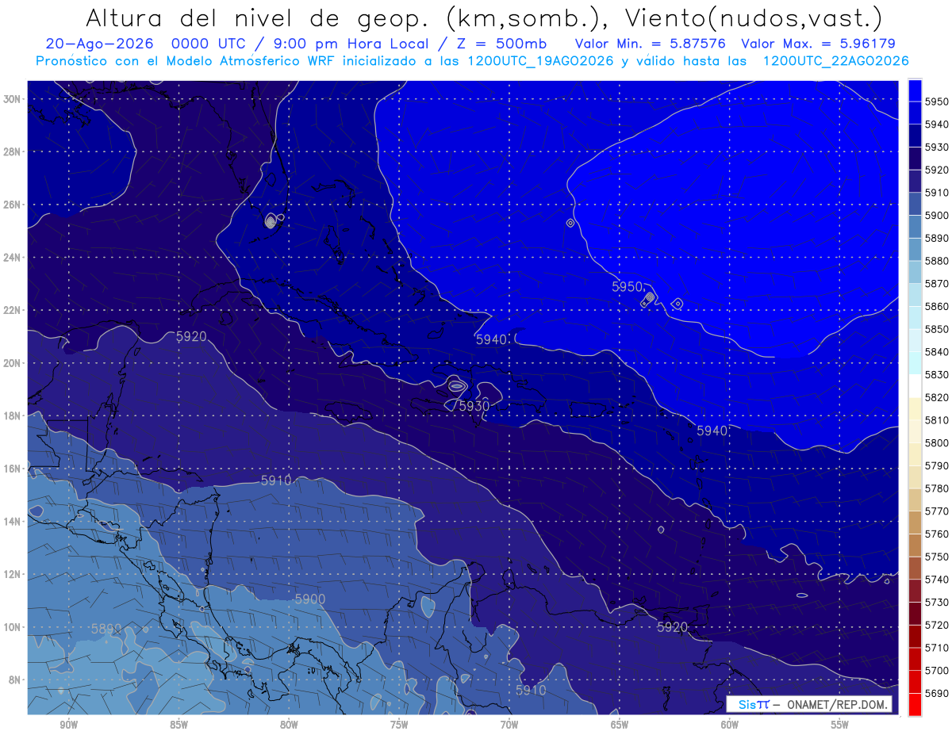Click the latitude axis label 18N
The width and height of the screenshot is (952, 735).
pyautogui.click(x=12, y=415)
